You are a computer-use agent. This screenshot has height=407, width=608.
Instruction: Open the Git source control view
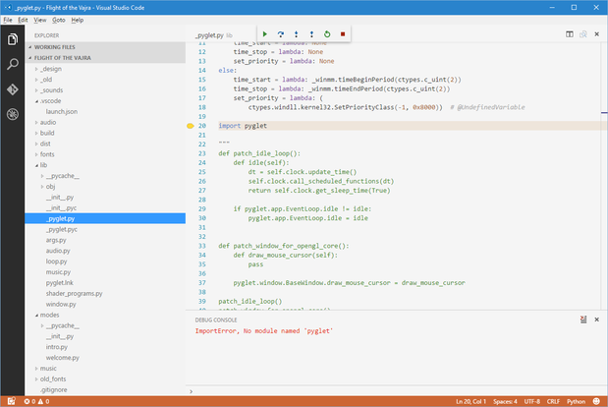pyautogui.click(x=13, y=89)
